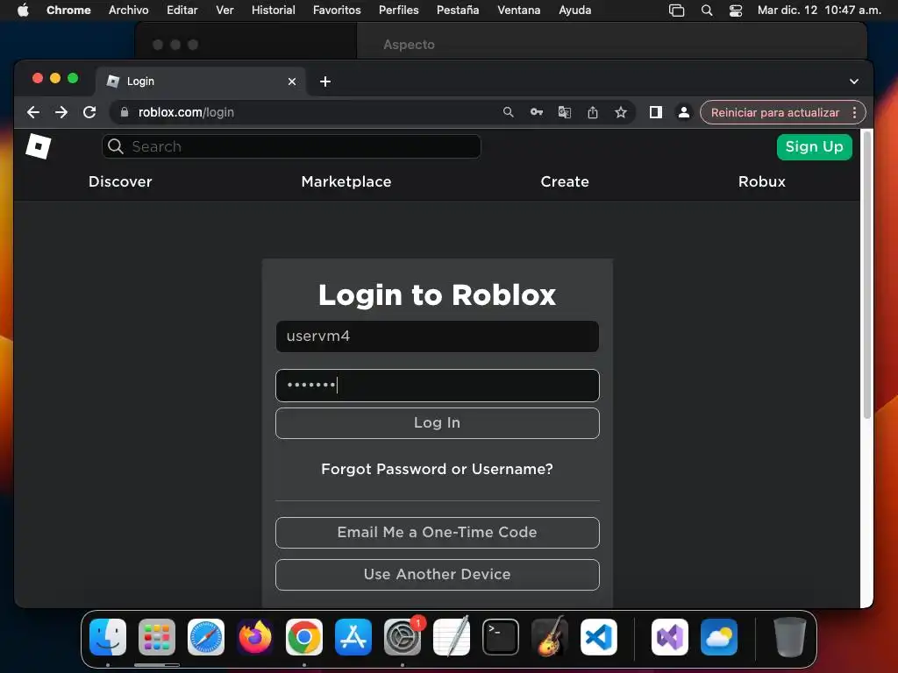Click Use Another Device button
898x673 pixels.
coord(437,575)
